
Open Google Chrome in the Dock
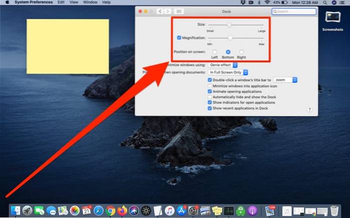coord(110,210)
